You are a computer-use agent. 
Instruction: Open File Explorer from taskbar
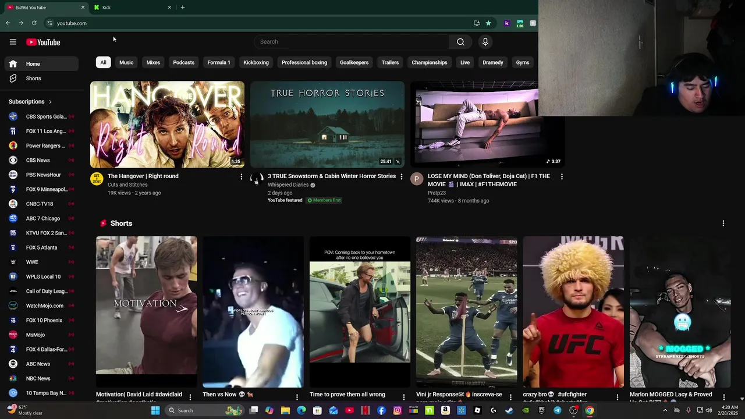pos(285,410)
